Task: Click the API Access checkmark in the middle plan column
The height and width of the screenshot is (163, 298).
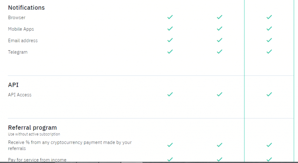Action: [220, 94]
